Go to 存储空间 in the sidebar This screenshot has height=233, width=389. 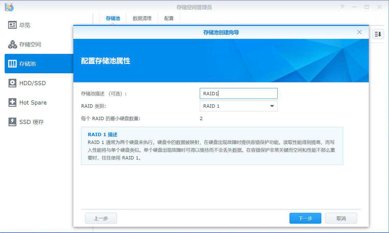[30, 45]
